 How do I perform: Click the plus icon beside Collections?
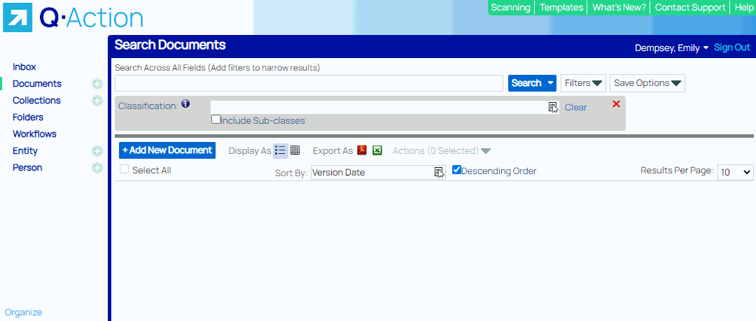pos(97,101)
